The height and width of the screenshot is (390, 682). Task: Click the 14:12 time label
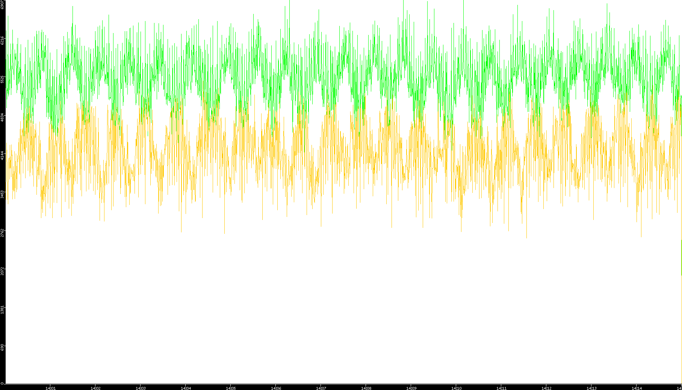546,388
